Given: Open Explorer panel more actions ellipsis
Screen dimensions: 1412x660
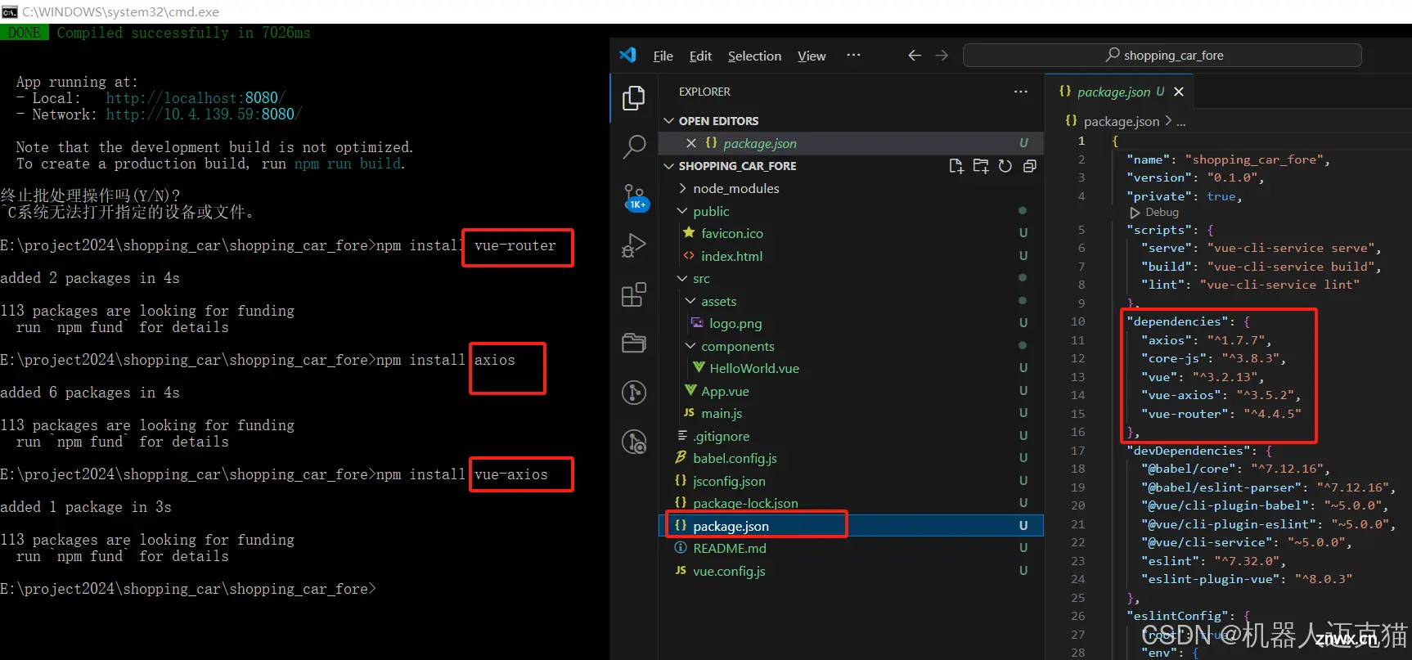Looking at the screenshot, I should pyautogui.click(x=1021, y=92).
